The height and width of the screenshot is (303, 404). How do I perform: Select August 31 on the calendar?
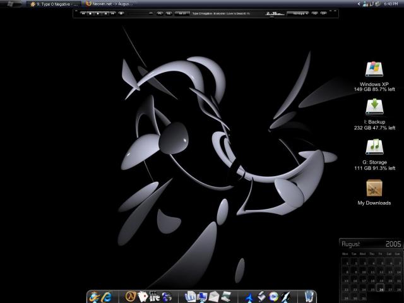[363, 297]
